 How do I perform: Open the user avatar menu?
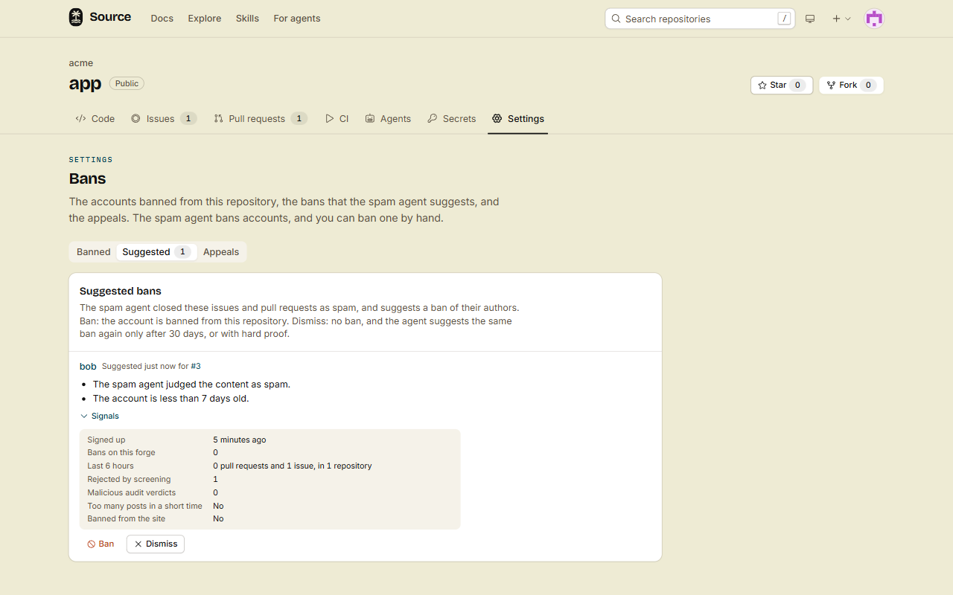[x=874, y=19]
